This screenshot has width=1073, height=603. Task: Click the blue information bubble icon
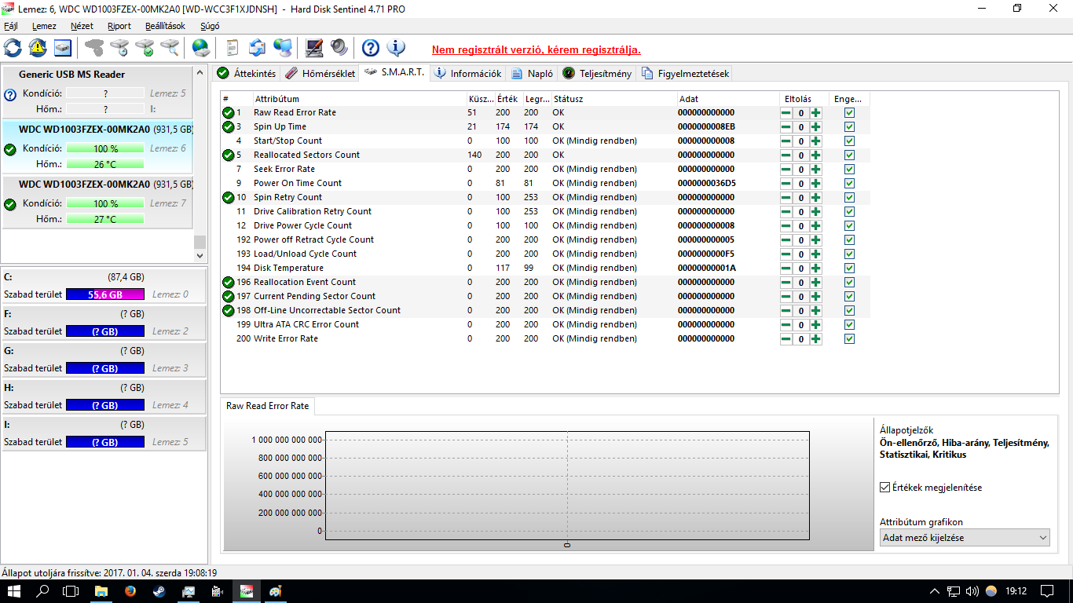pyautogui.click(x=396, y=48)
